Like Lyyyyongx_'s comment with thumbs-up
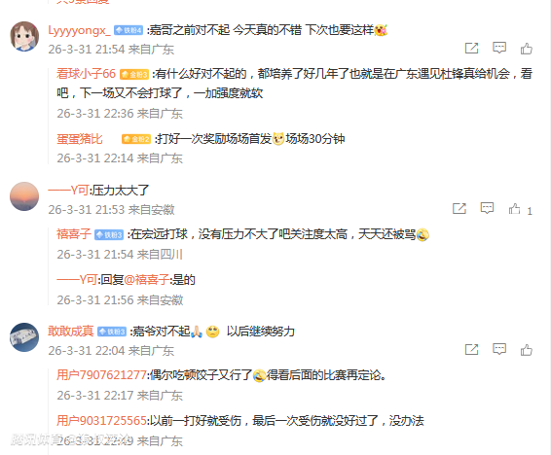 527,48
